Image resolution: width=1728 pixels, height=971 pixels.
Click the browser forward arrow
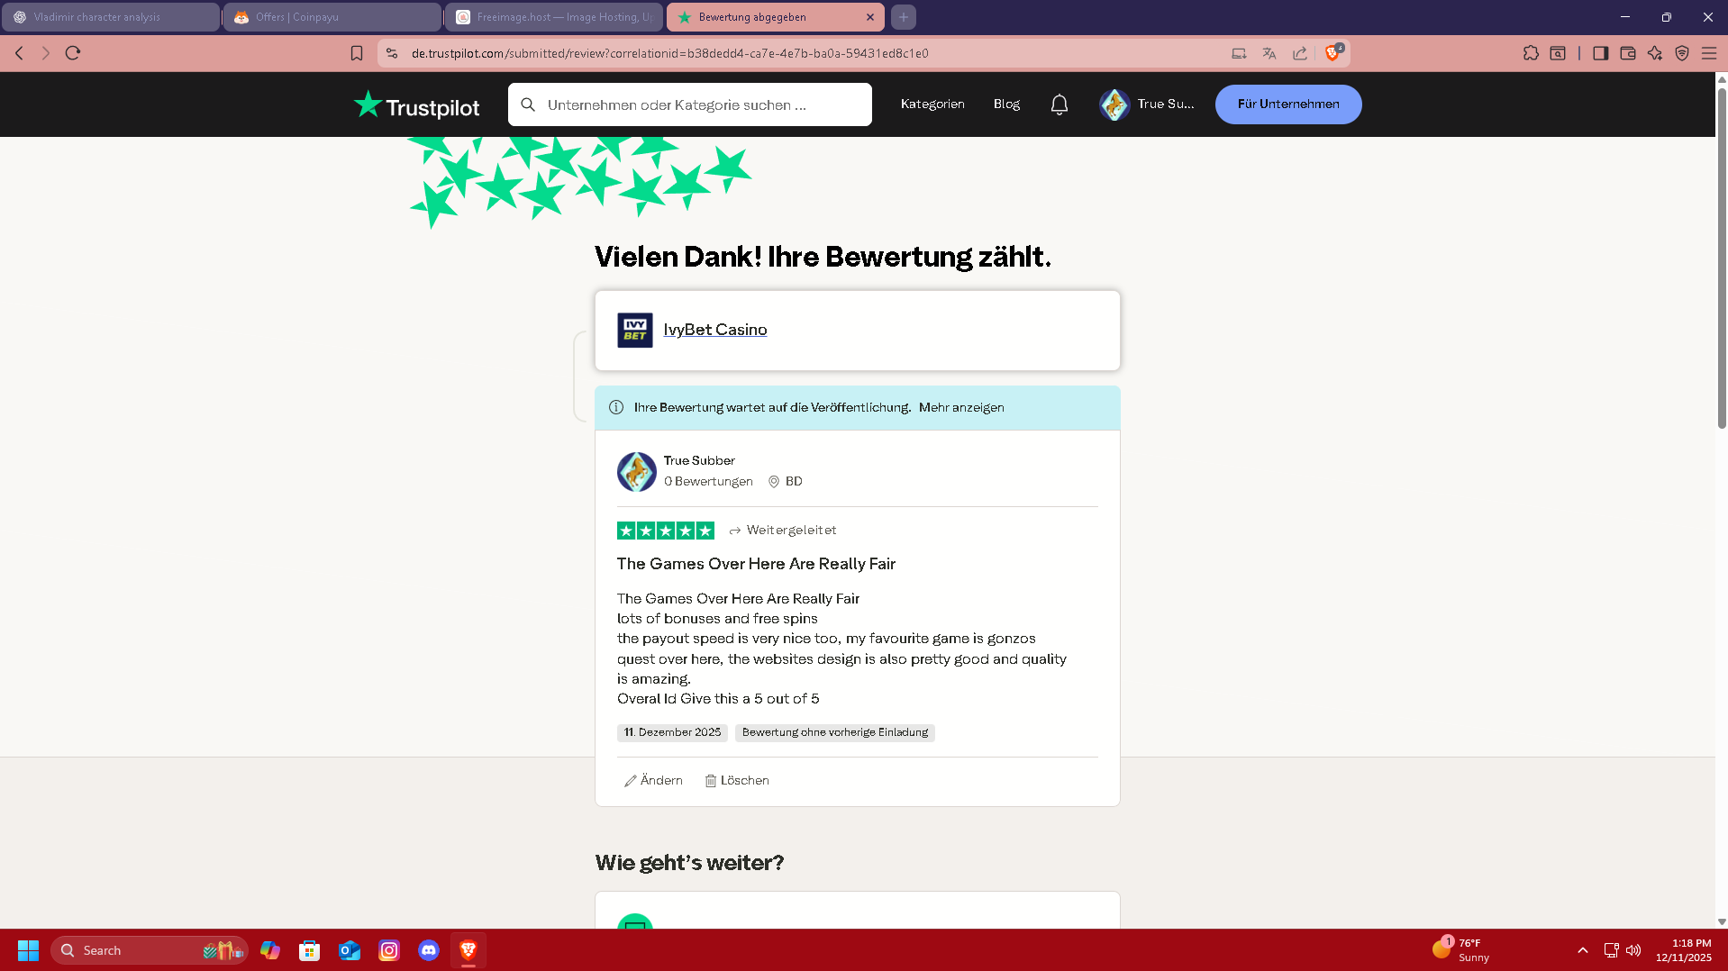pos(46,53)
